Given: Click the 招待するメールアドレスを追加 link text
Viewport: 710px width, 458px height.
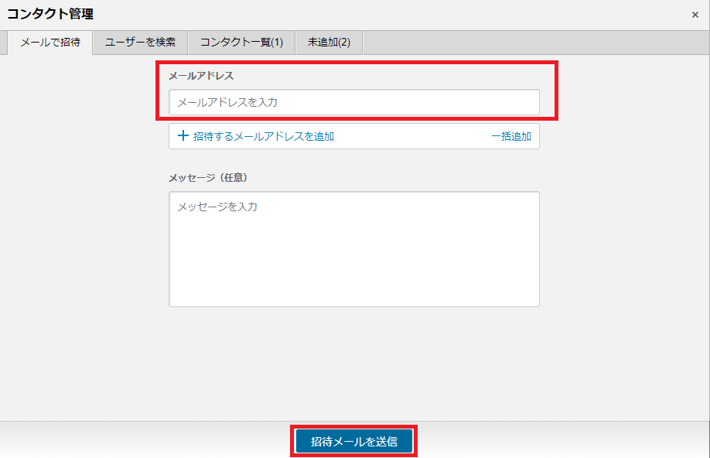Looking at the screenshot, I should 263,136.
